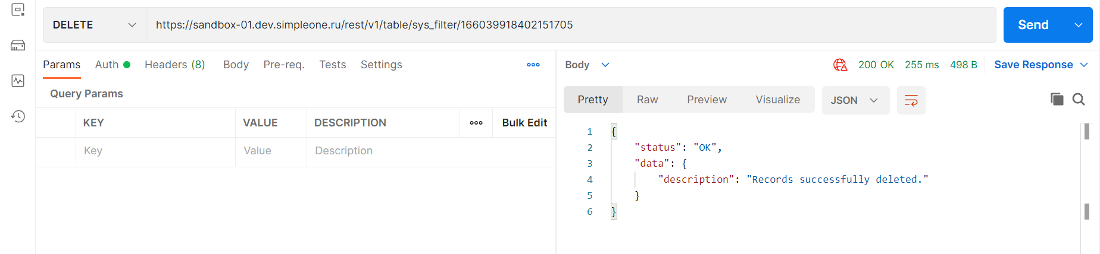Image resolution: width=1100 pixels, height=254 pixels.
Task: Click Bulk Edit link
Action: (x=524, y=123)
